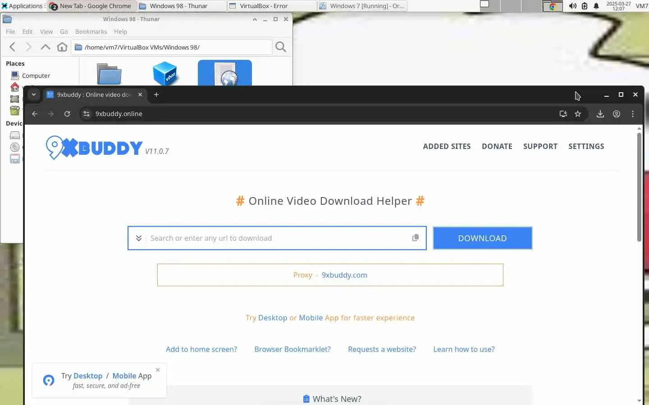Click the volume speaker icon in panel
The height and width of the screenshot is (405, 649).
point(572,6)
